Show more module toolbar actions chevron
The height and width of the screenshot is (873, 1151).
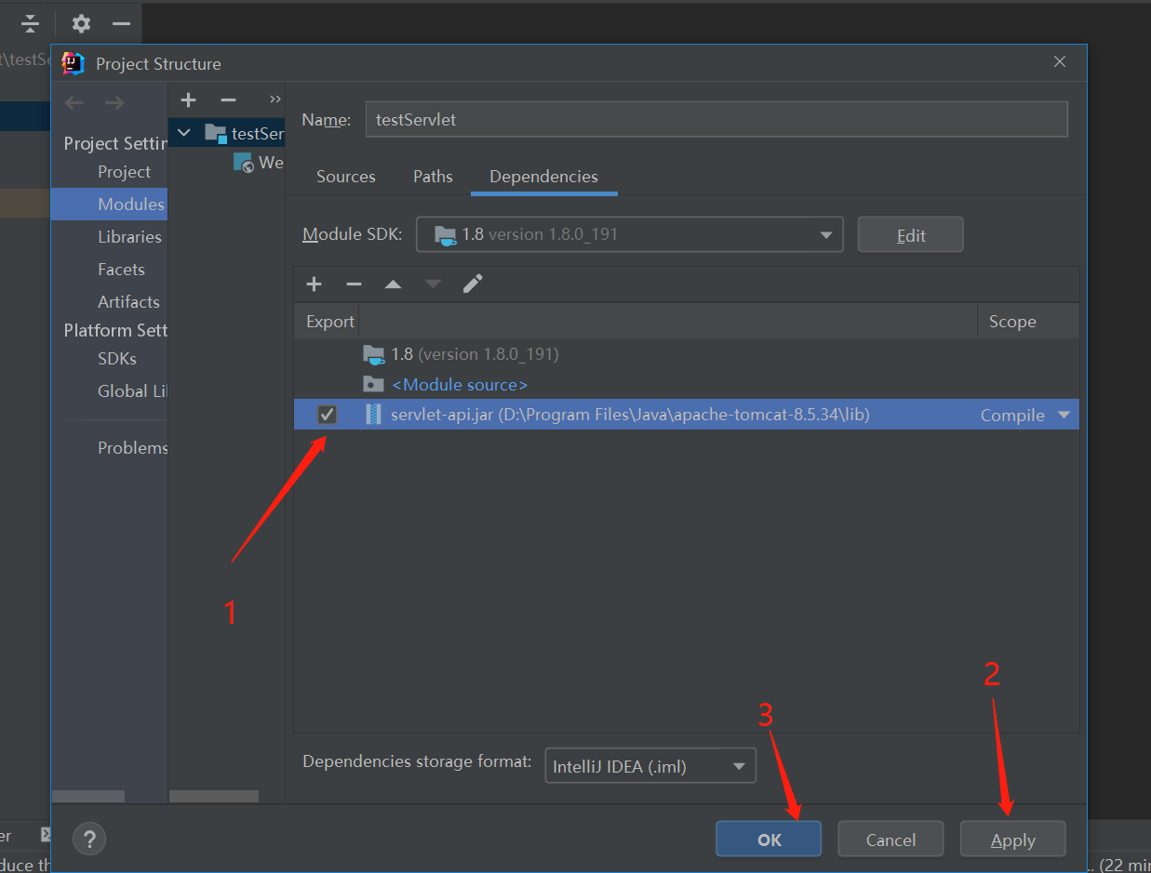[274, 99]
